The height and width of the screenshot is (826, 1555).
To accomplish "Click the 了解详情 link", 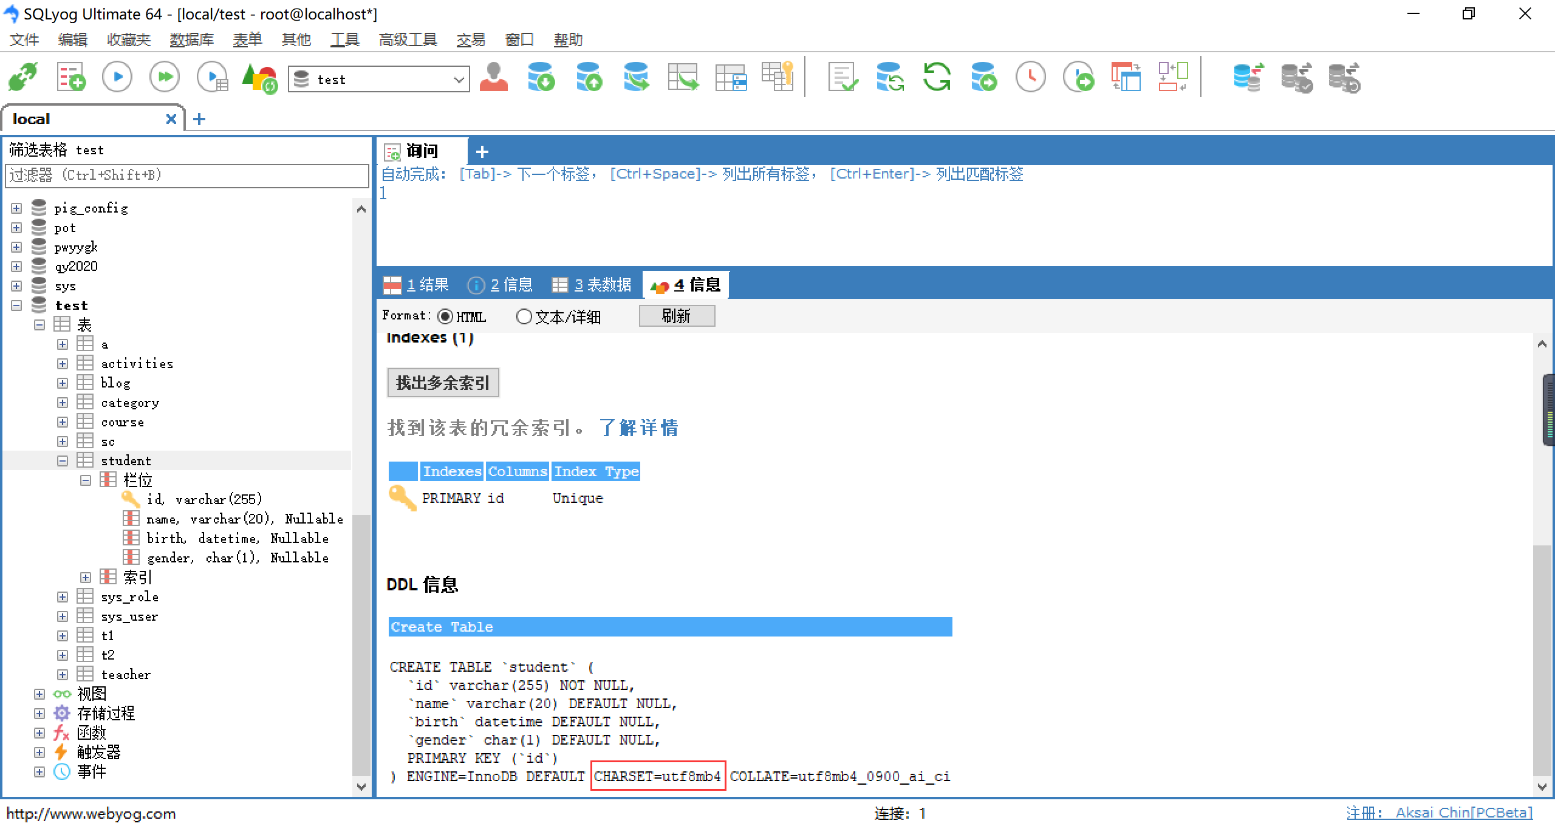I will point(638,428).
